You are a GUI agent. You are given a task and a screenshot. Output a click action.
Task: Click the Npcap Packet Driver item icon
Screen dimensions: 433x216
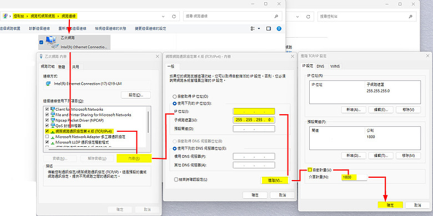53,120
